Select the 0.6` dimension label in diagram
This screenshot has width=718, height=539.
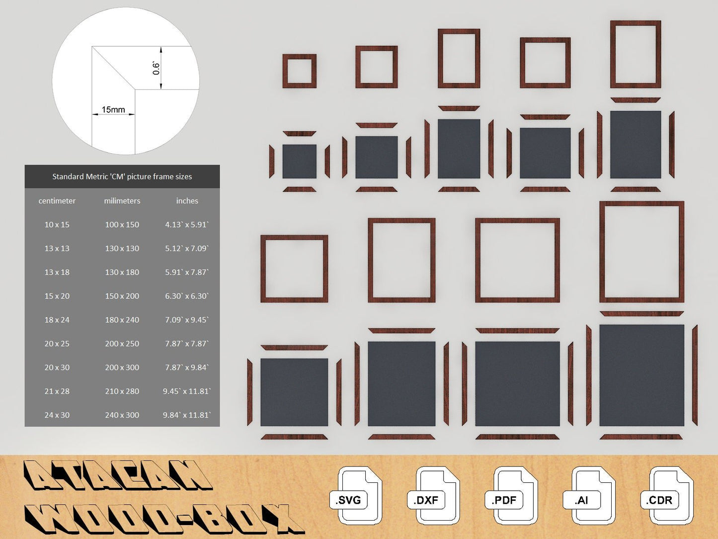[157, 68]
